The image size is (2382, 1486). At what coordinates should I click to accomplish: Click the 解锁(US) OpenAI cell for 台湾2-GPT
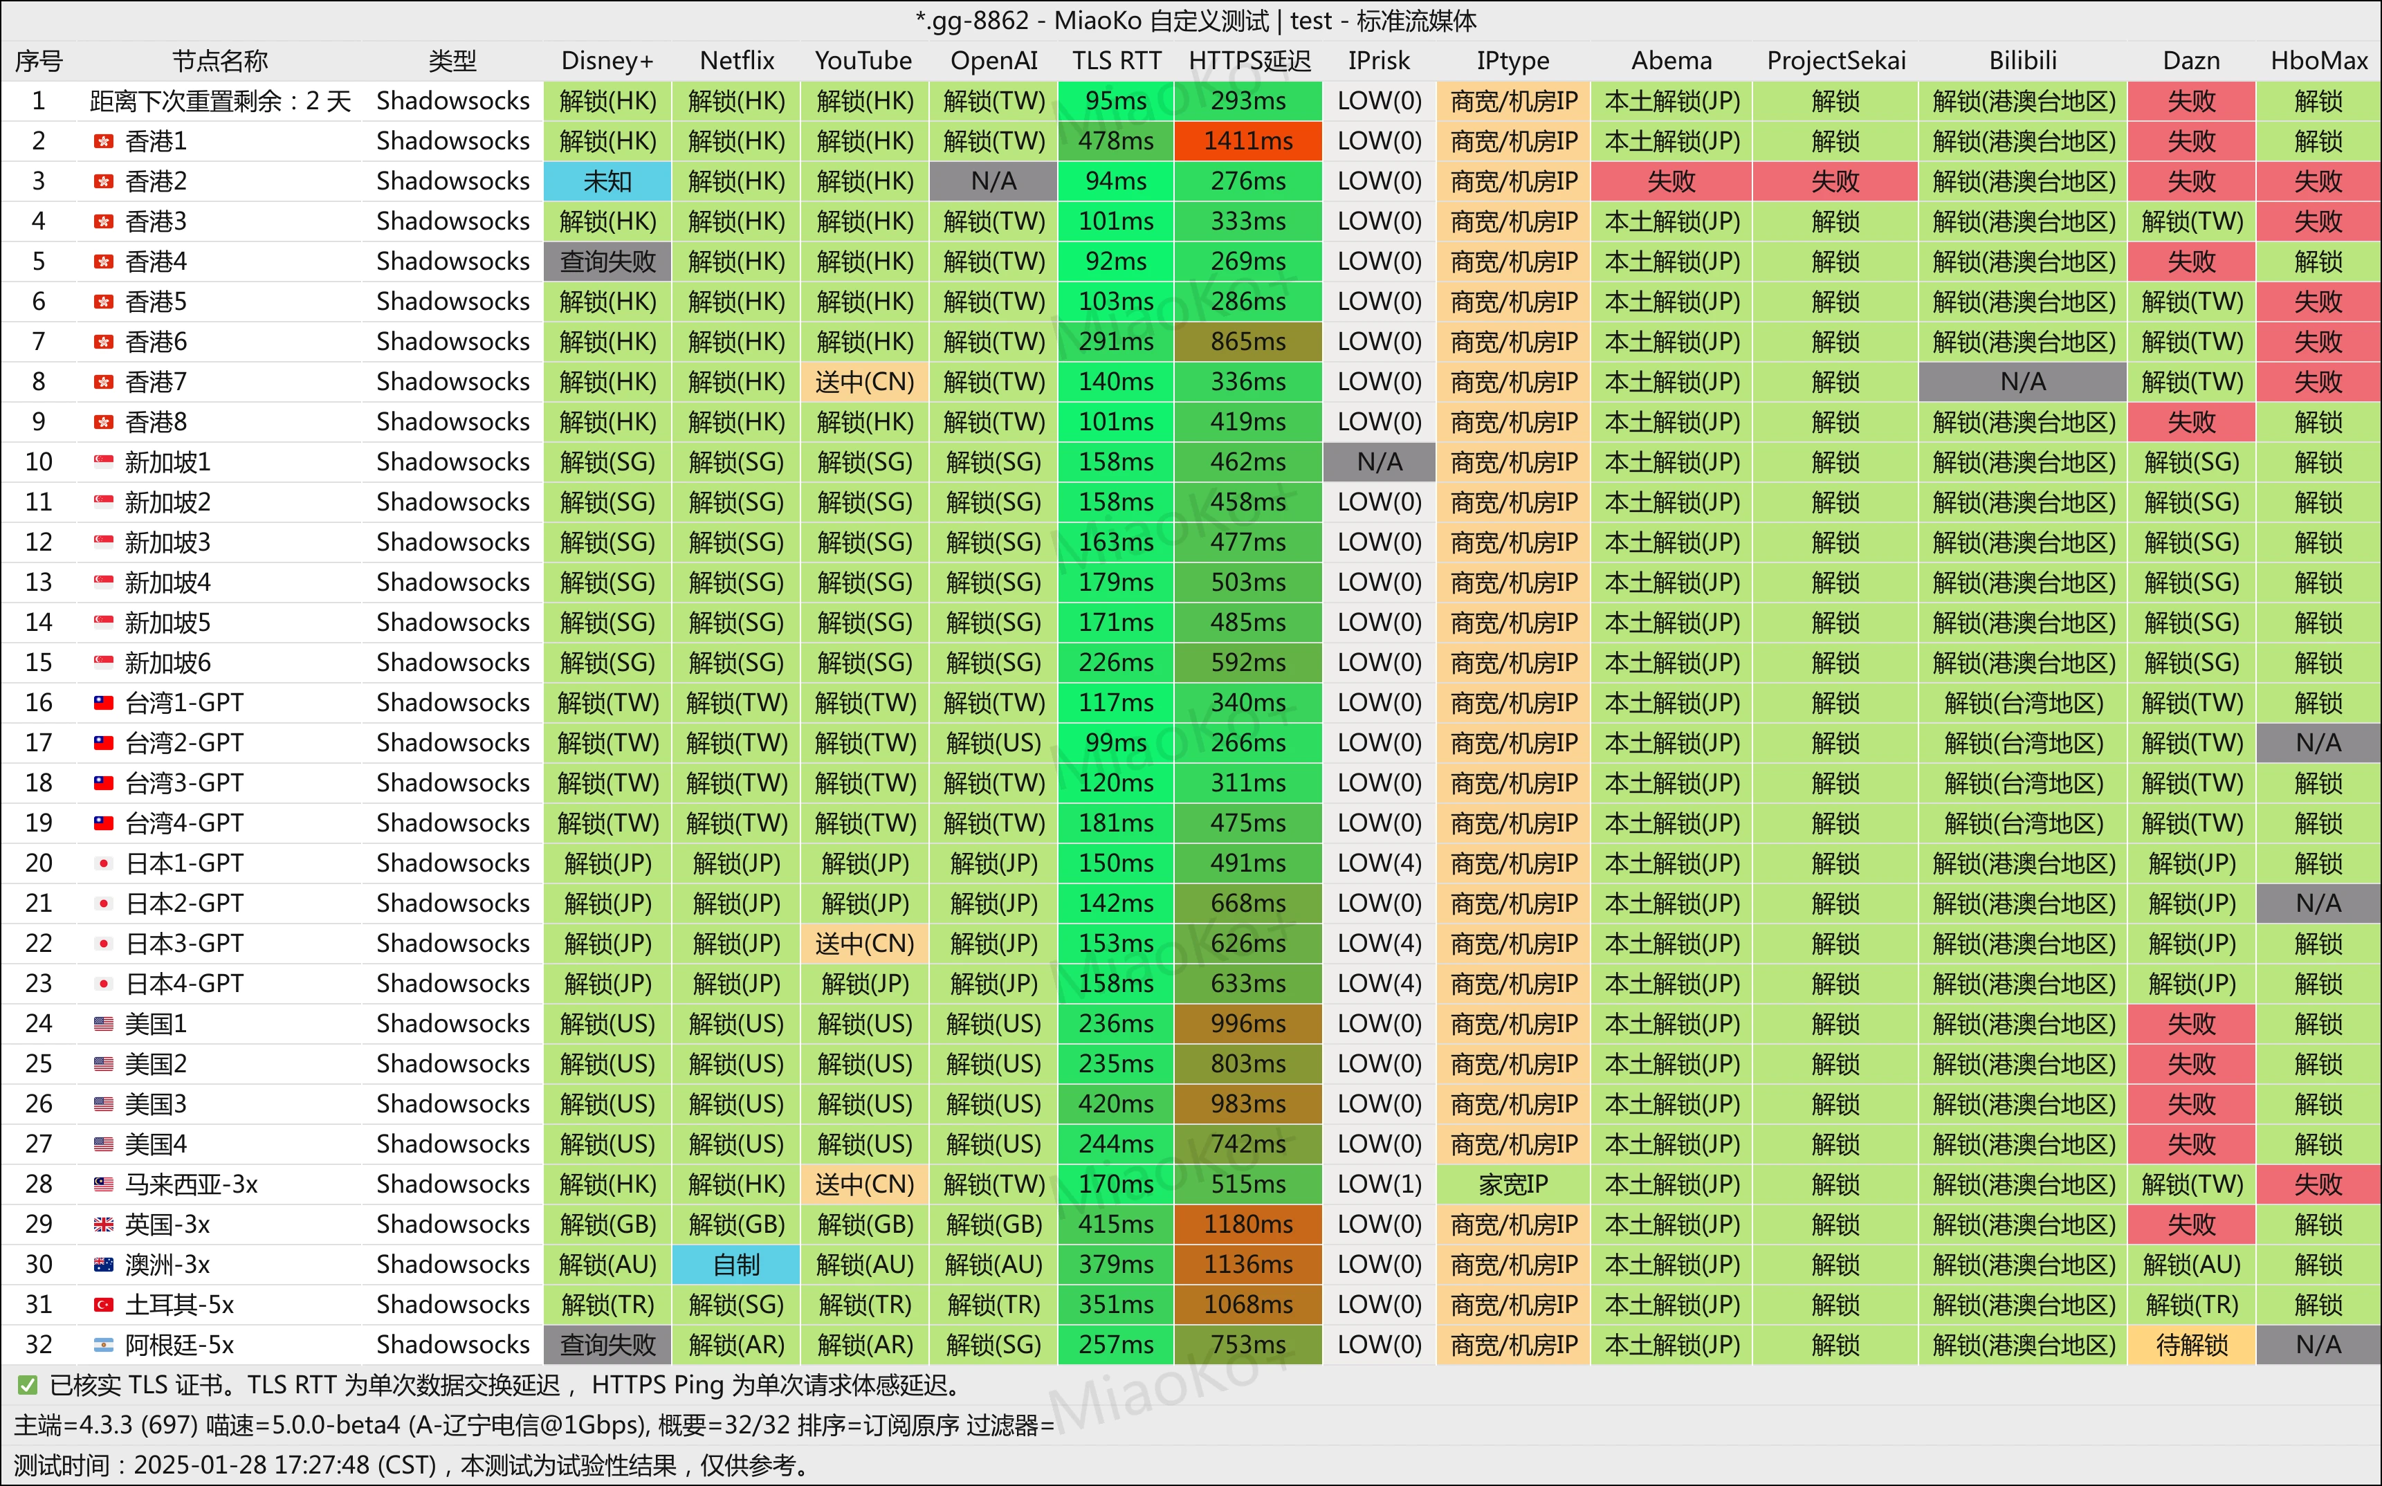(x=993, y=743)
